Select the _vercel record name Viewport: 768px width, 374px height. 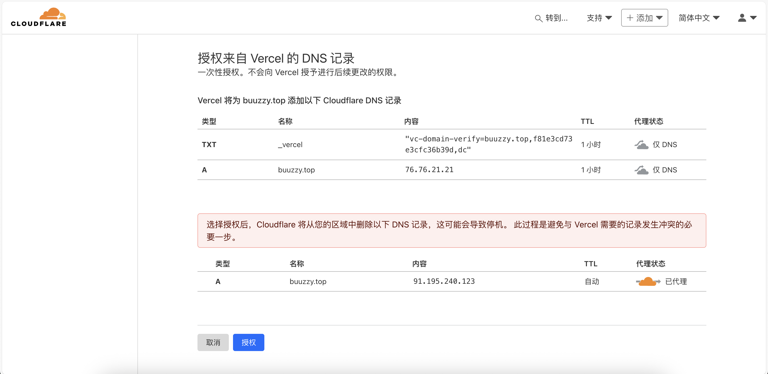[290, 145]
